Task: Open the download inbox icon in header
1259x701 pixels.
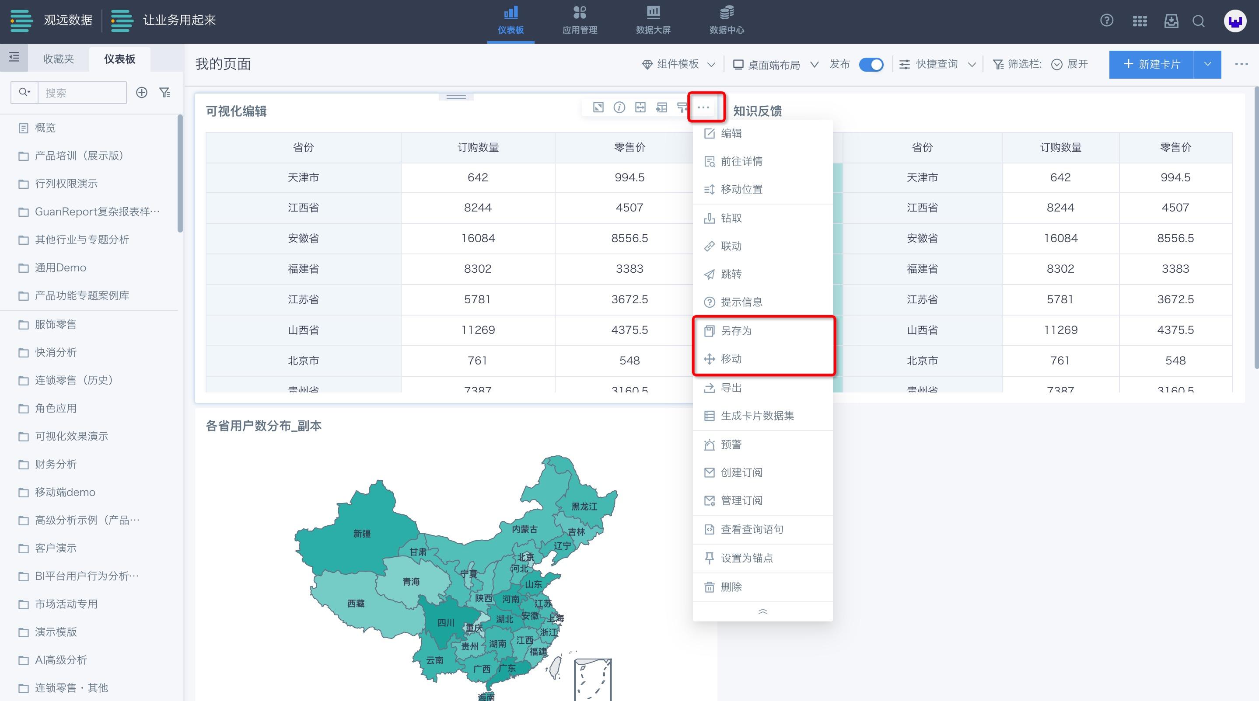Action: click(1172, 21)
